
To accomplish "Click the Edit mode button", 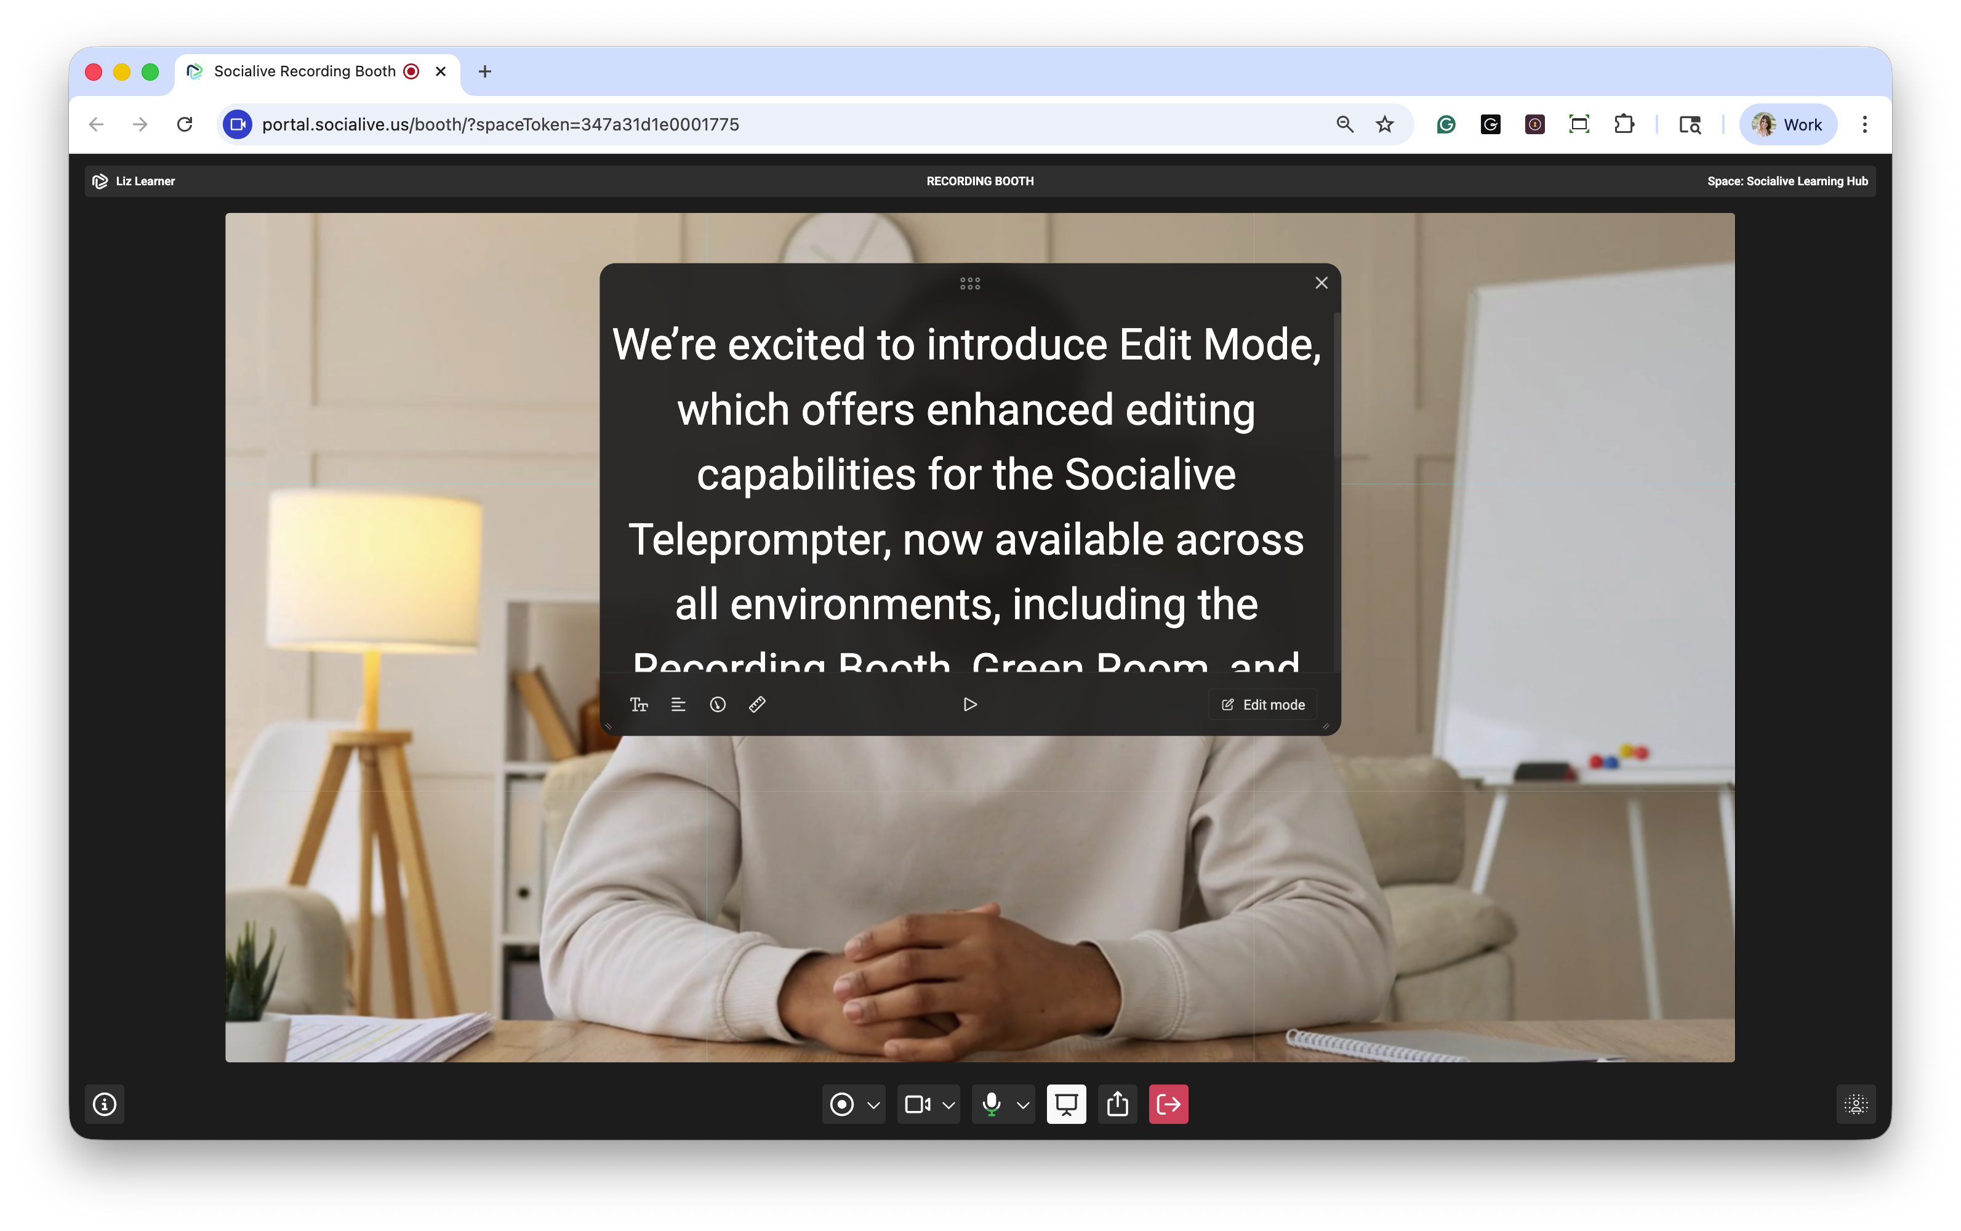I will [x=1262, y=704].
